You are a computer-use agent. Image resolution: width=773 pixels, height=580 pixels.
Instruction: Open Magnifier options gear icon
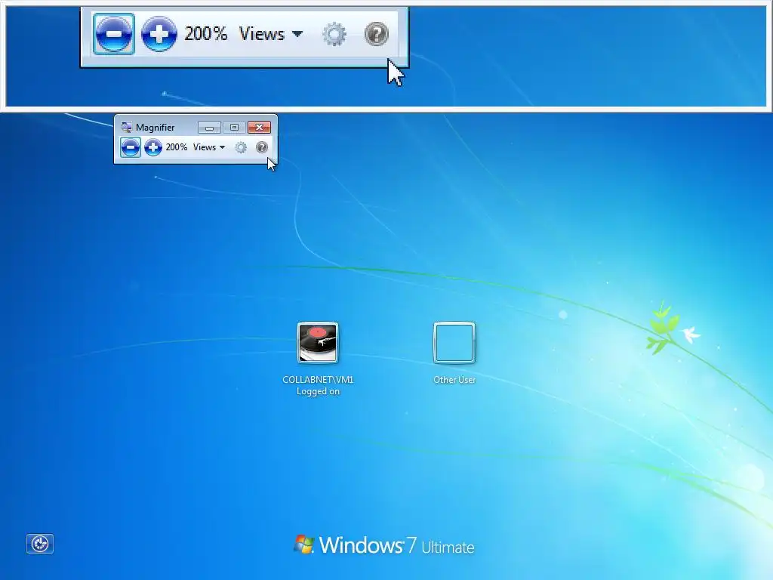pyautogui.click(x=241, y=147)
